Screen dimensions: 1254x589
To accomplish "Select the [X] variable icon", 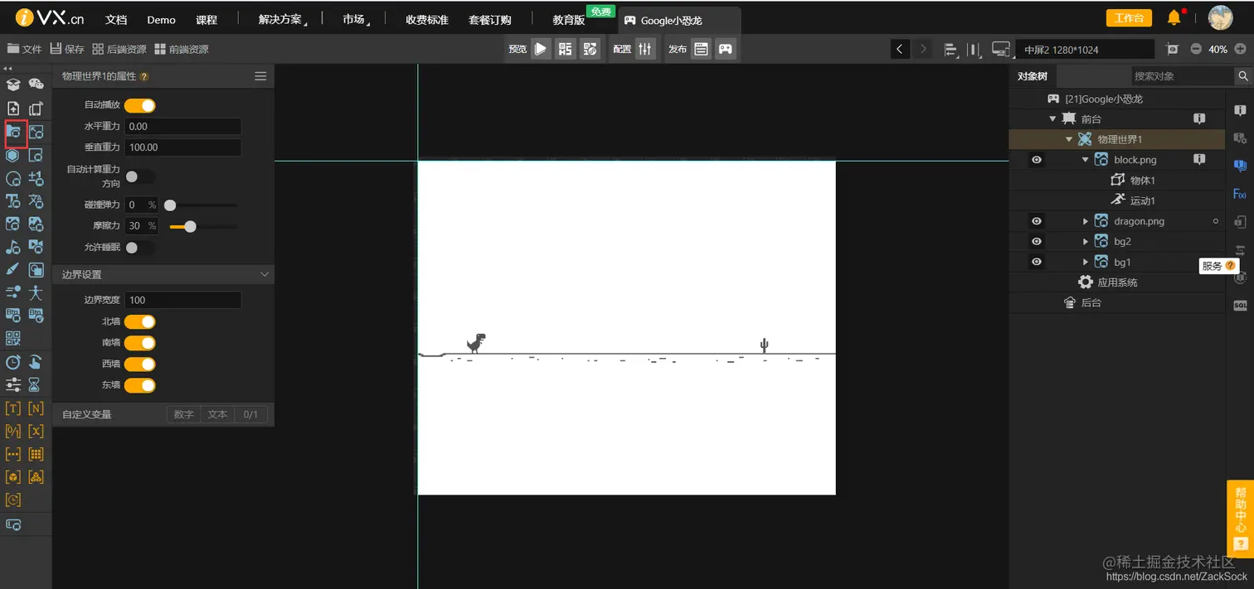I will 36,431.
